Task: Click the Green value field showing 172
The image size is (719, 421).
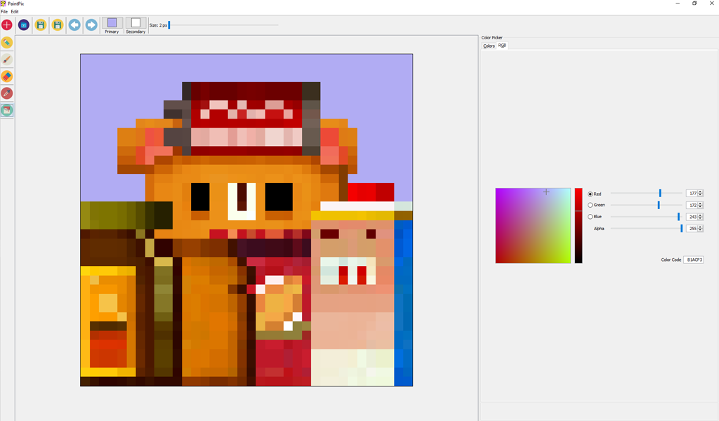Action: click(692, 205)
